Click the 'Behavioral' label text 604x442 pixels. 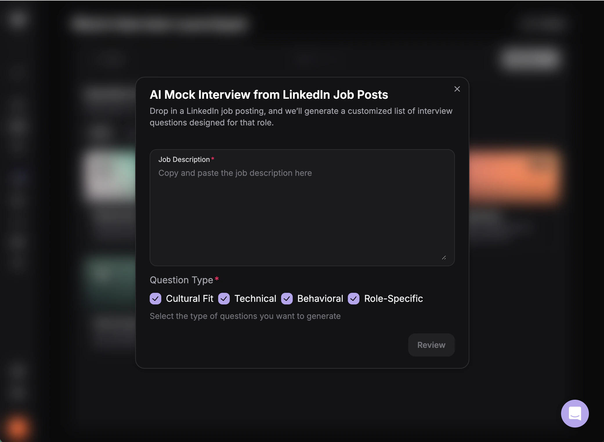[x=320, y=299]
